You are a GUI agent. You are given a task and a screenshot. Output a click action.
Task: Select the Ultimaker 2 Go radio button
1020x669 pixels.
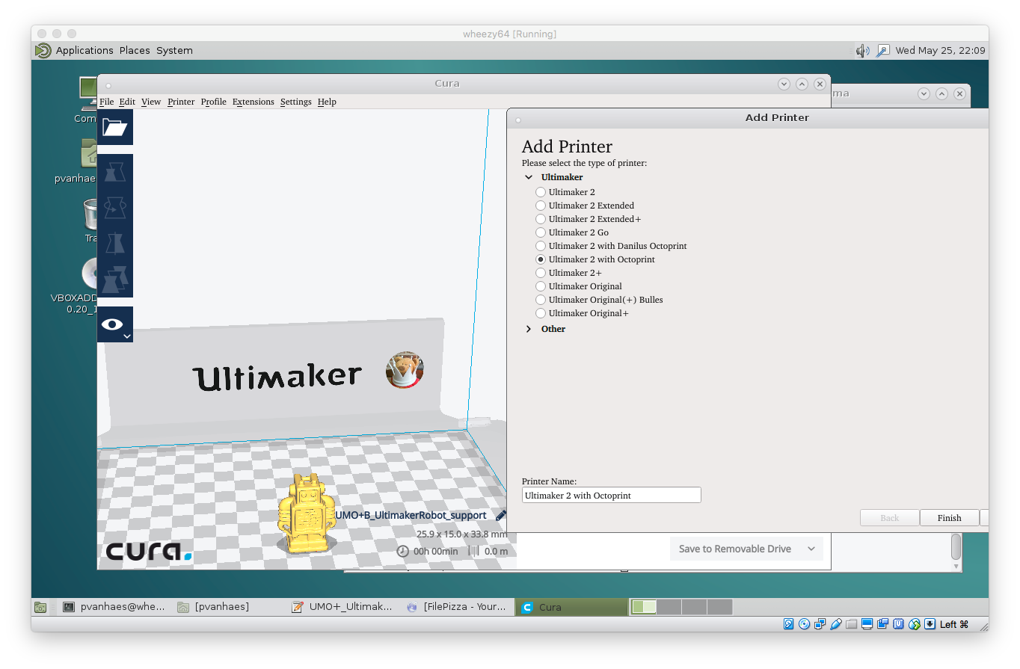(x=541, y=232)
